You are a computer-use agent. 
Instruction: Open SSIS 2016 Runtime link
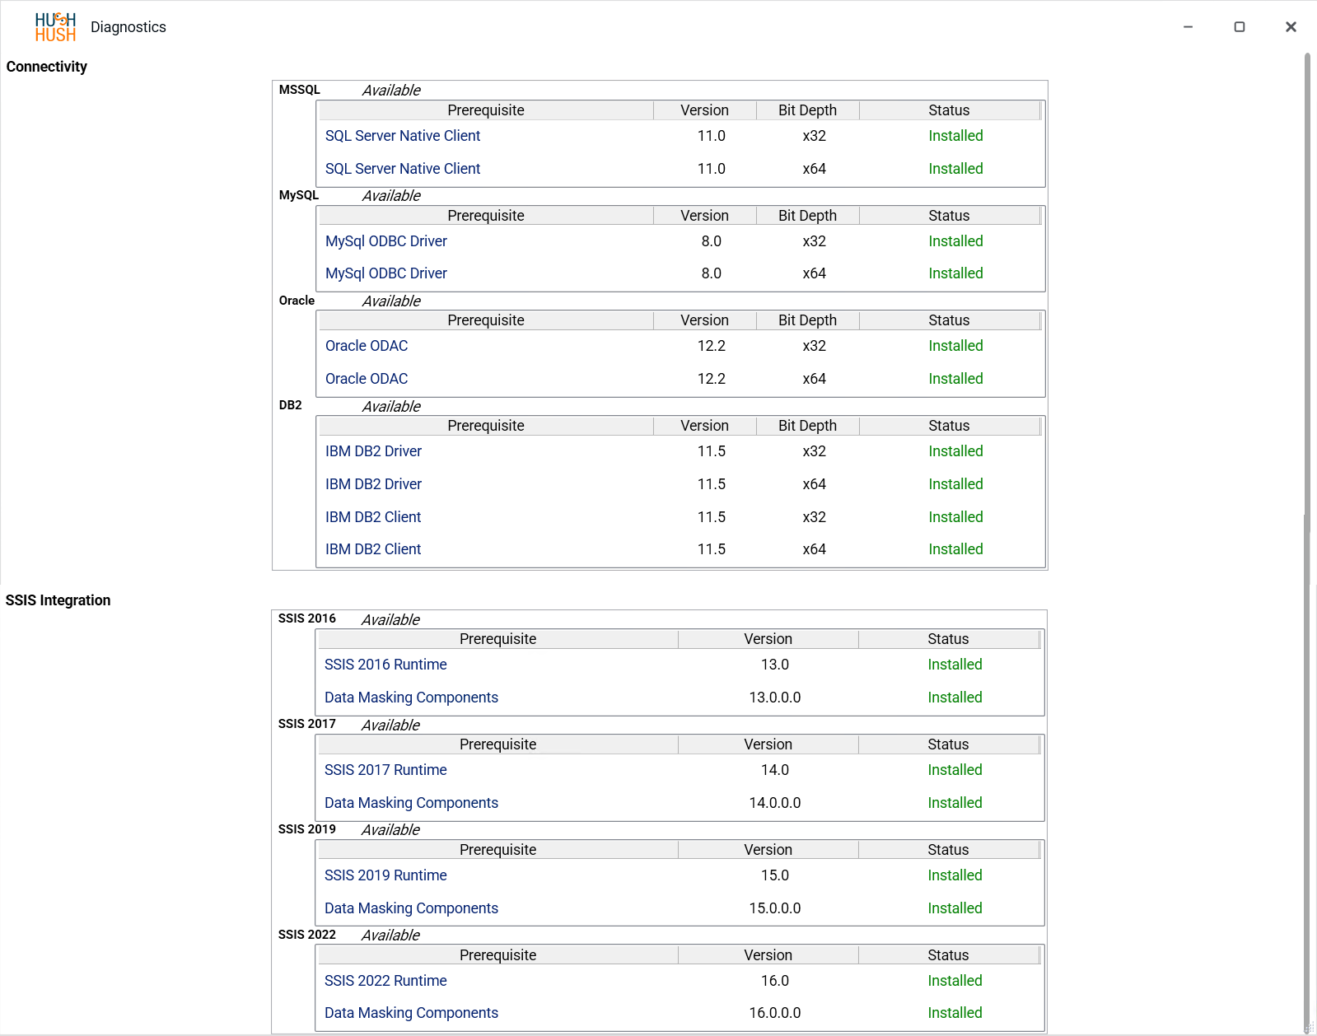click(x=385, y=665)
